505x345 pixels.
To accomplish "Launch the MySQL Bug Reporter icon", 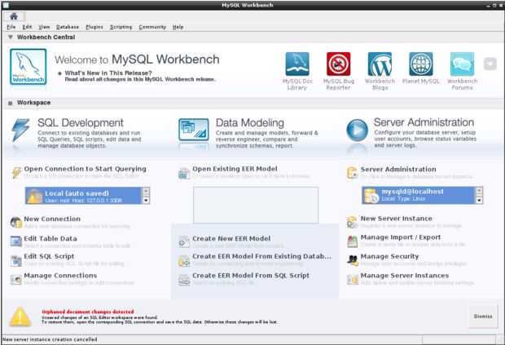I will [x=339, y=64].
